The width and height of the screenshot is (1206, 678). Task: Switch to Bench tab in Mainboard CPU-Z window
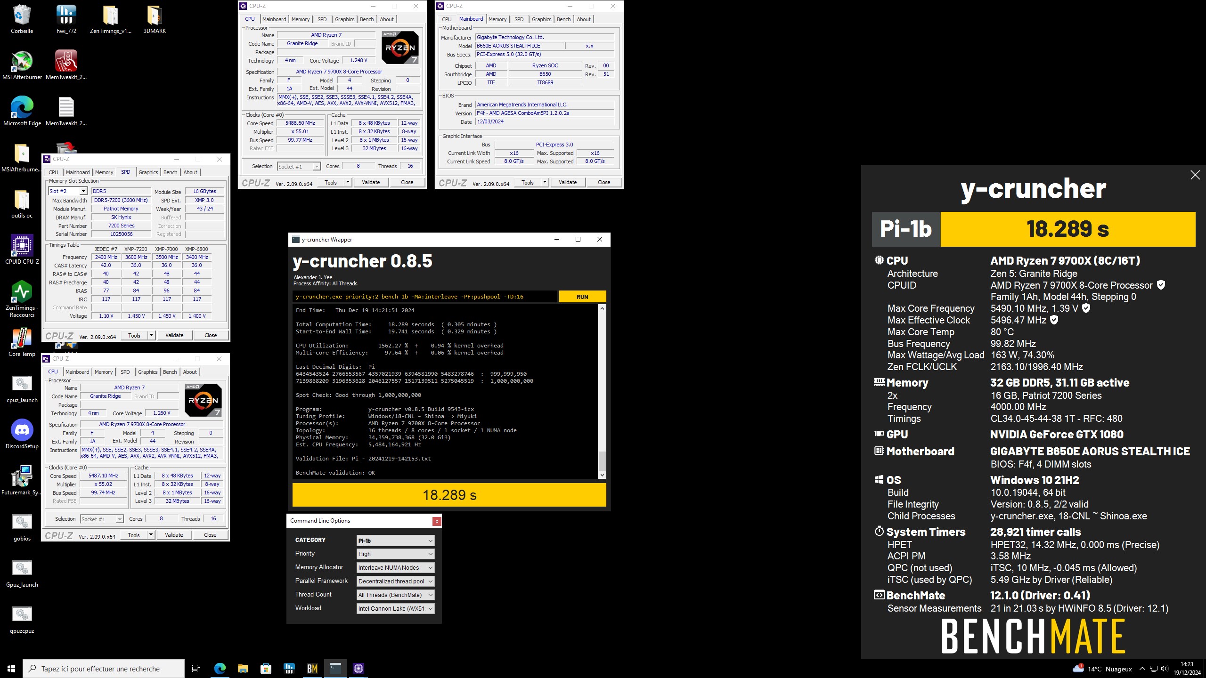click(563, 19)
